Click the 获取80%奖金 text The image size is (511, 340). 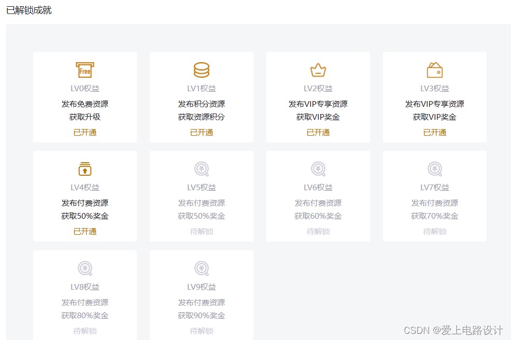click(84, 316)
